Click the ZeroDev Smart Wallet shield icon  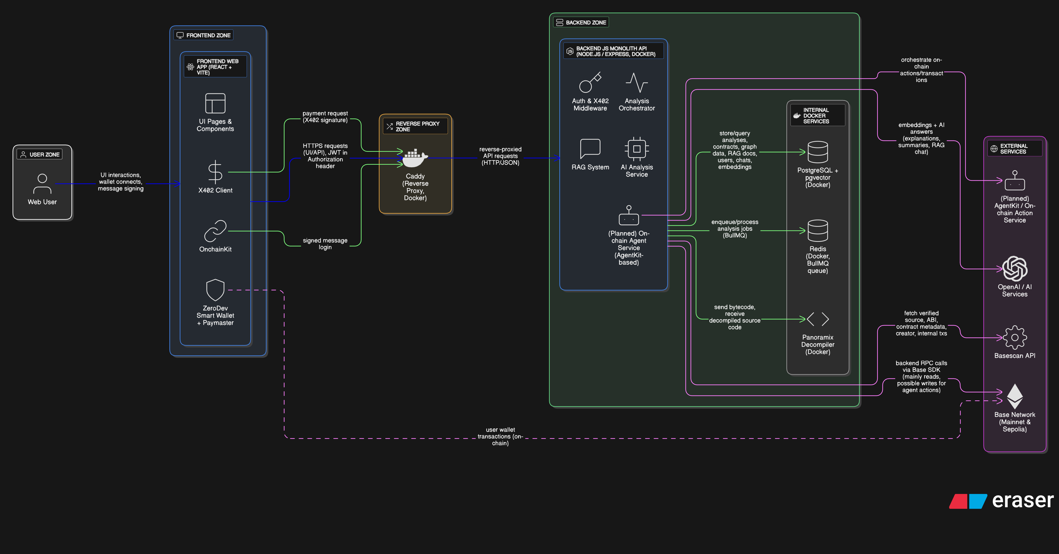(215, 290)
